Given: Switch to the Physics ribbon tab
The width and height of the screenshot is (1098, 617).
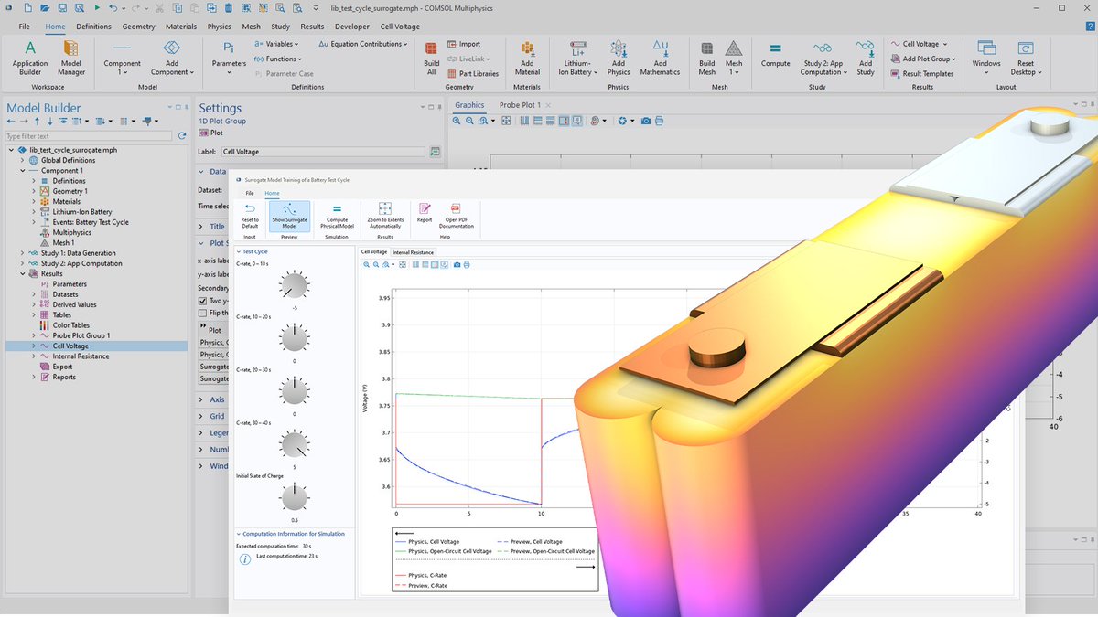Looking at the screenshot, I should pyautogui.click(x=219, y=27).
